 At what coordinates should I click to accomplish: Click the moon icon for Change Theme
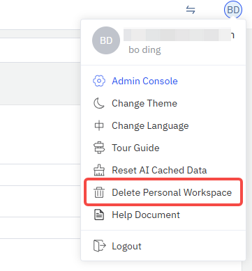click(99, 103)
